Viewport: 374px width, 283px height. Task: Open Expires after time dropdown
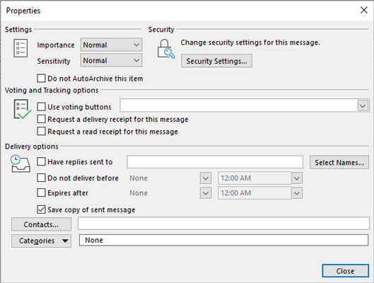click(297, 193)
